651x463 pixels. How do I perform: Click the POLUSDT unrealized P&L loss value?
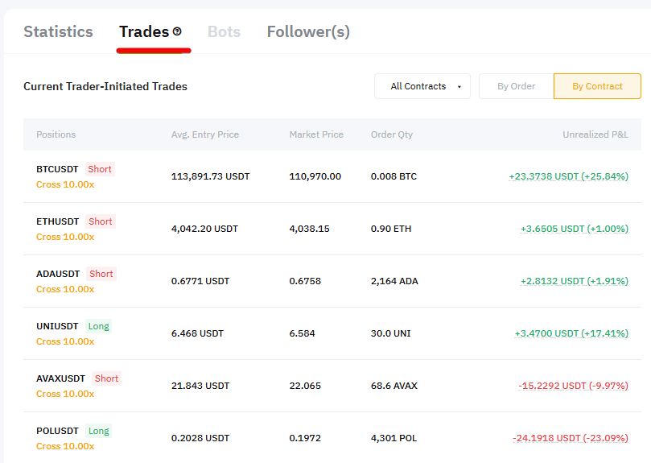[x=570, y=438]
